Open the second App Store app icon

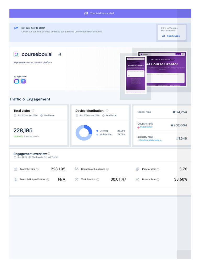[23, 81]
